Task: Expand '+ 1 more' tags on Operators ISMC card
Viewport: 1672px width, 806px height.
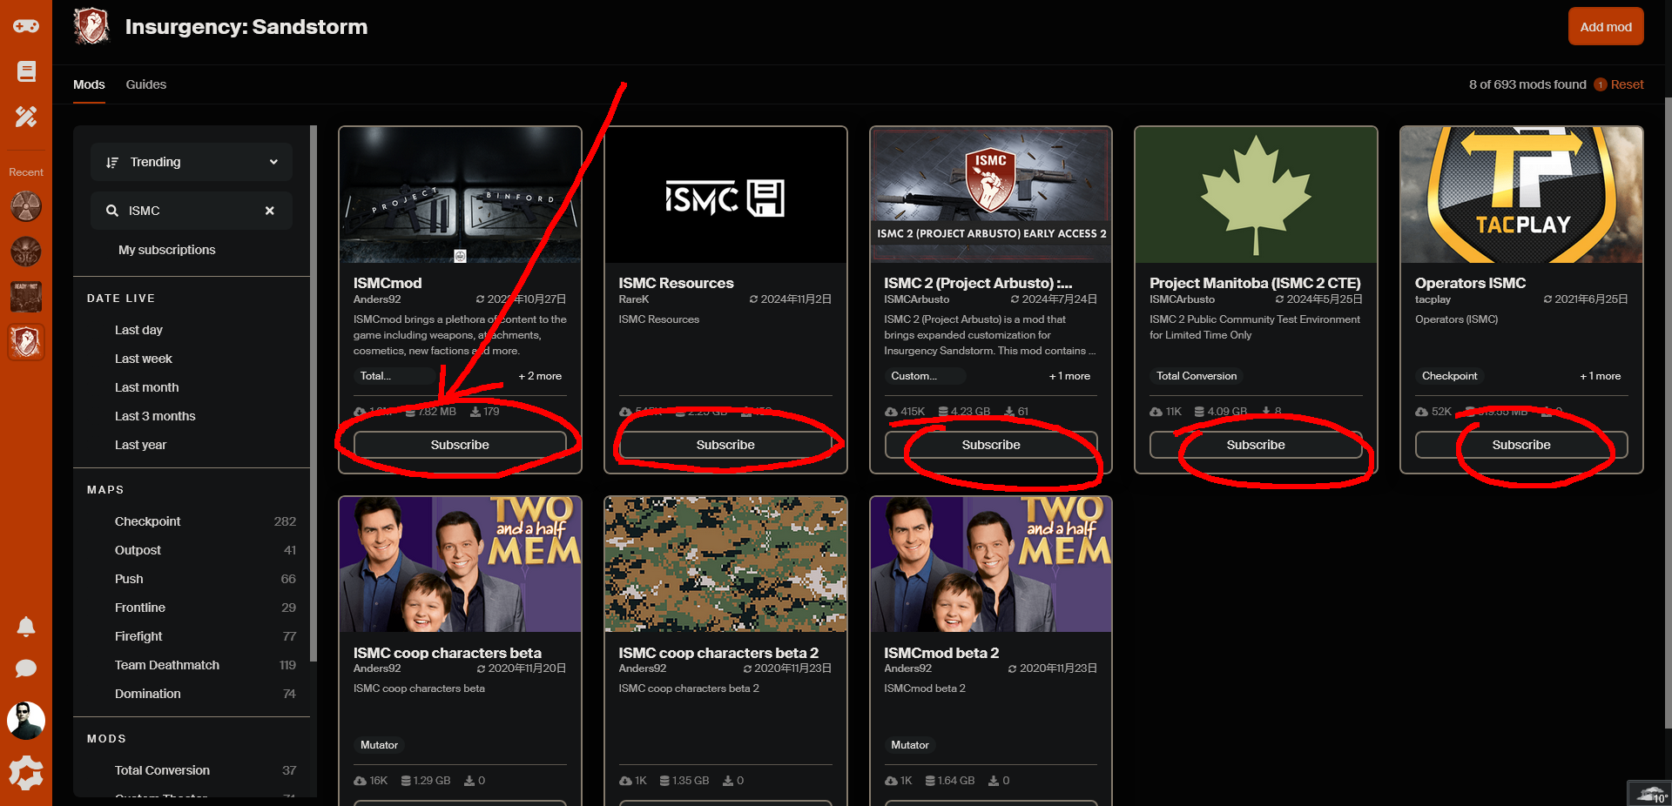Action: (x=1601, y=376)
